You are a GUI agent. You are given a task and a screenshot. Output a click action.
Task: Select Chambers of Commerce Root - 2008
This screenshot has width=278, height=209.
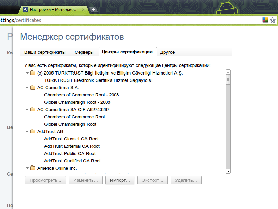(82, 95)
